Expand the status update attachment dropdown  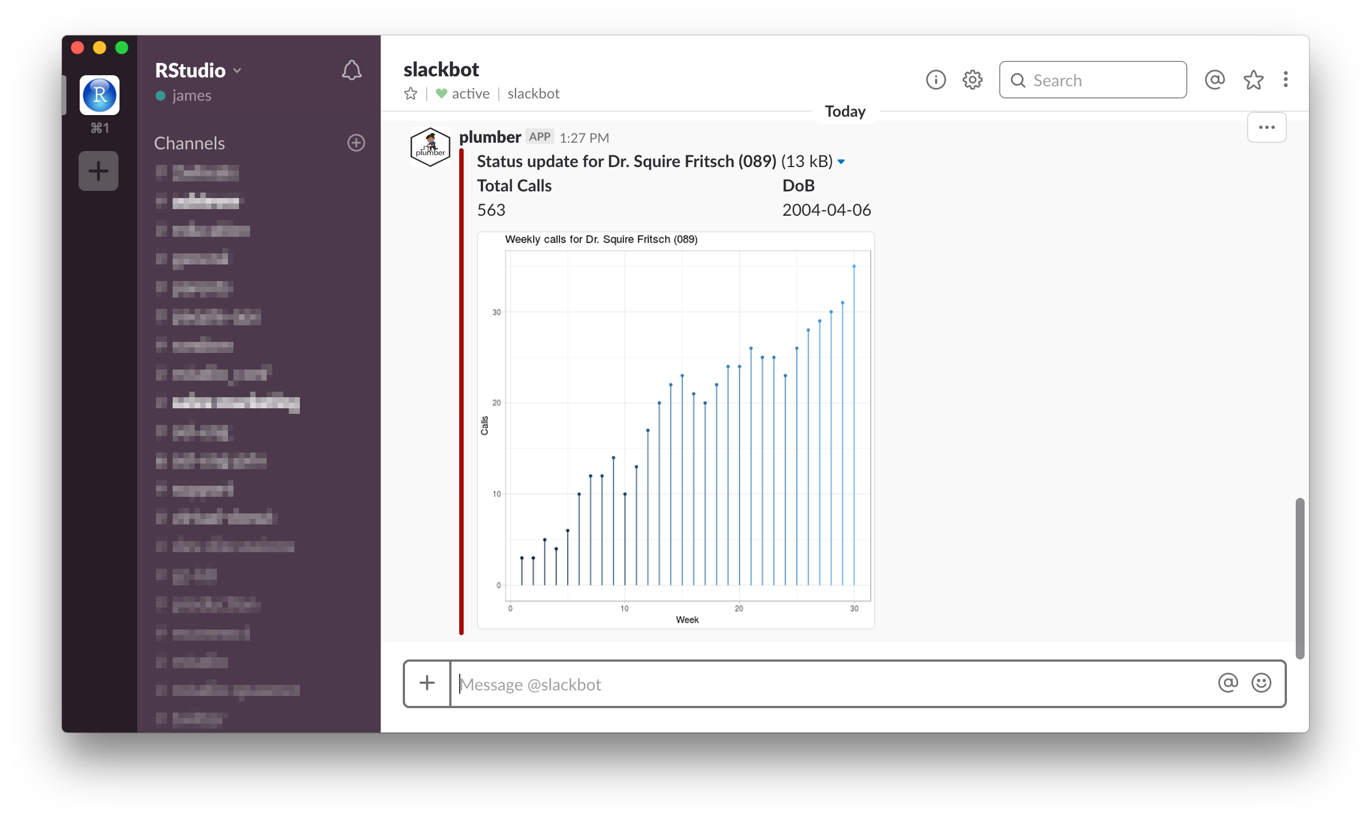[842, 162]
